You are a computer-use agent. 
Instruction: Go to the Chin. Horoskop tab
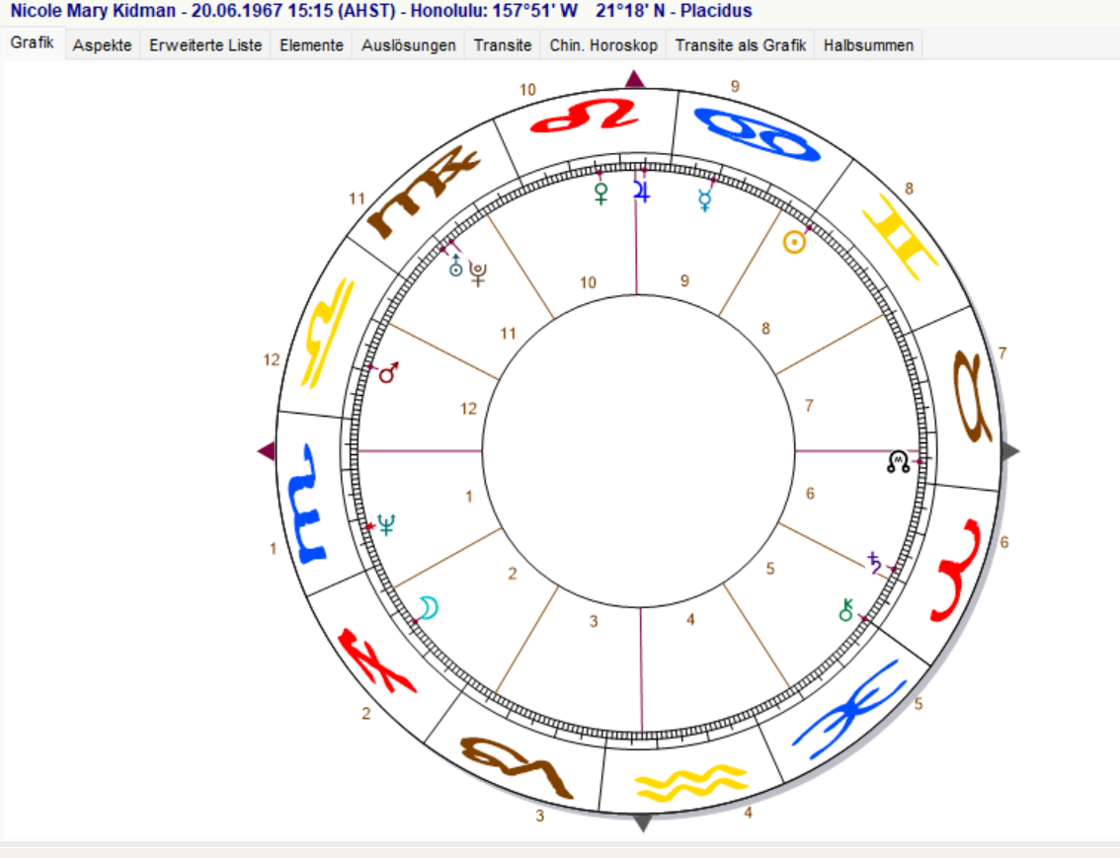pos(602,45)
